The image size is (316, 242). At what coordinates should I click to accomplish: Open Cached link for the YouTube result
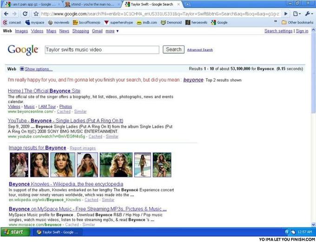coord(95,136)
